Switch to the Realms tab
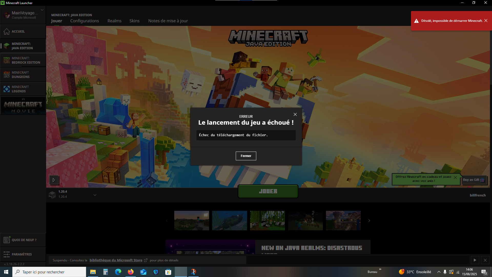Screen dimensions: 492x277 [x=115, y=21]
